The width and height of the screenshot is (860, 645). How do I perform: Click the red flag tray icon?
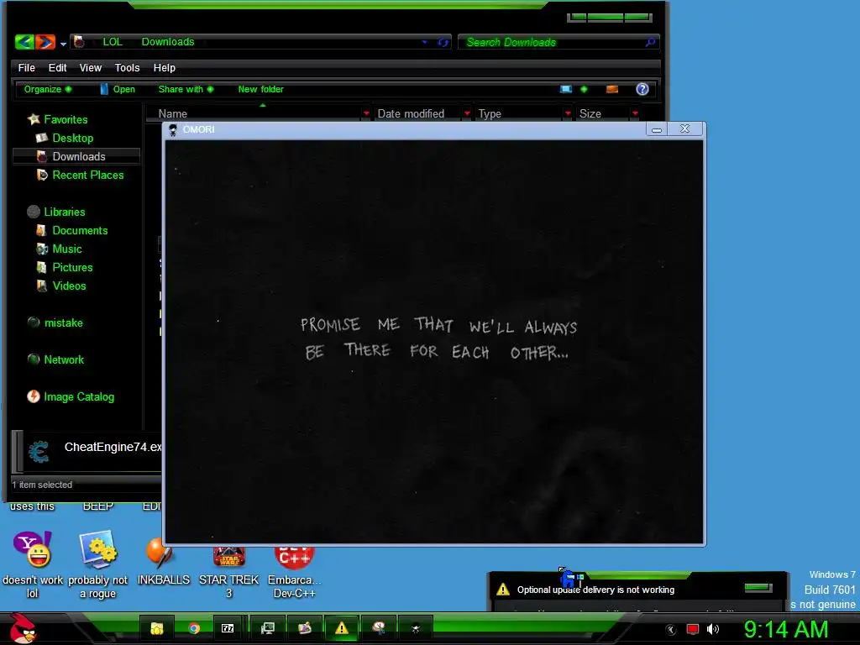tap(693, 629)
